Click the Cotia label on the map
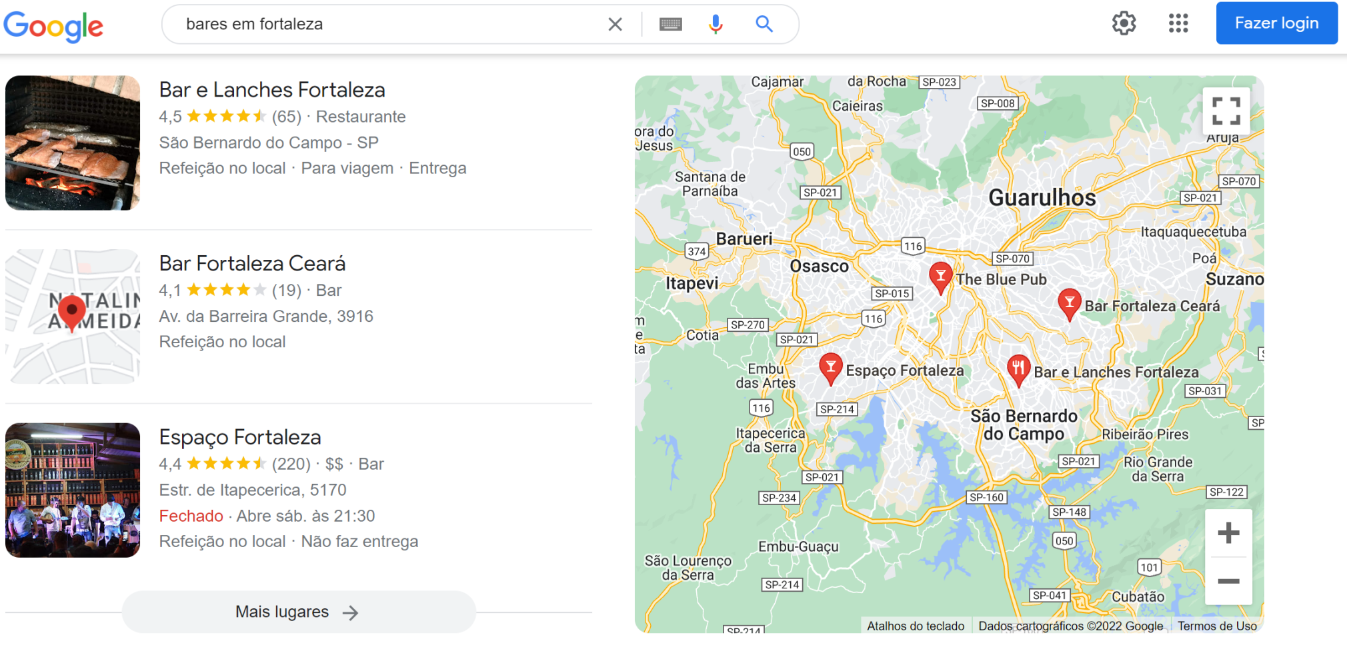 [x=703, y=335]
